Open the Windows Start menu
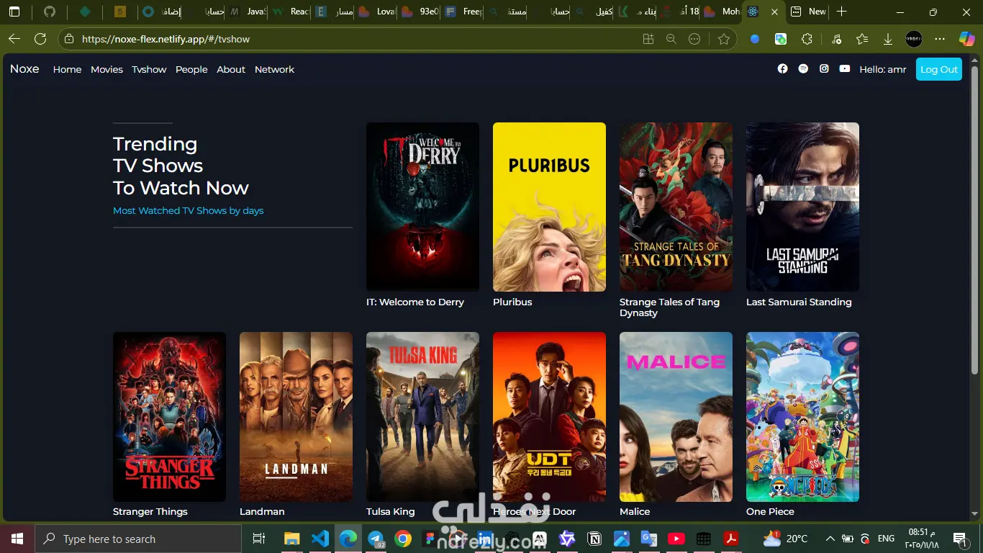Viewport: 983px width, 553px height. click(x=17, y=539)
